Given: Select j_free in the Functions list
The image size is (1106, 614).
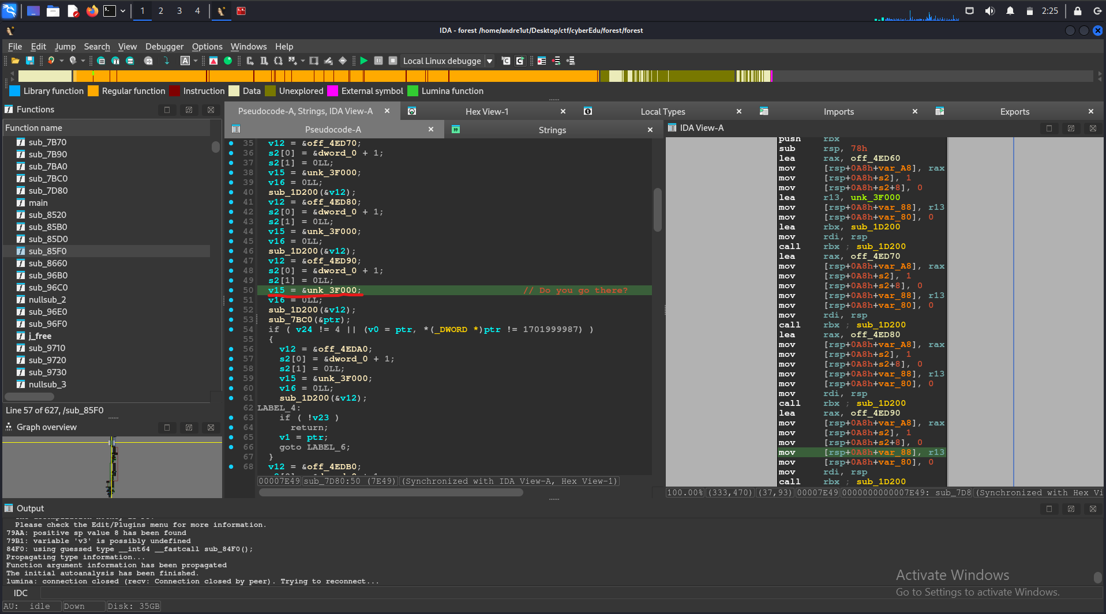Looking at the screenshot, I should click(40, 336).
